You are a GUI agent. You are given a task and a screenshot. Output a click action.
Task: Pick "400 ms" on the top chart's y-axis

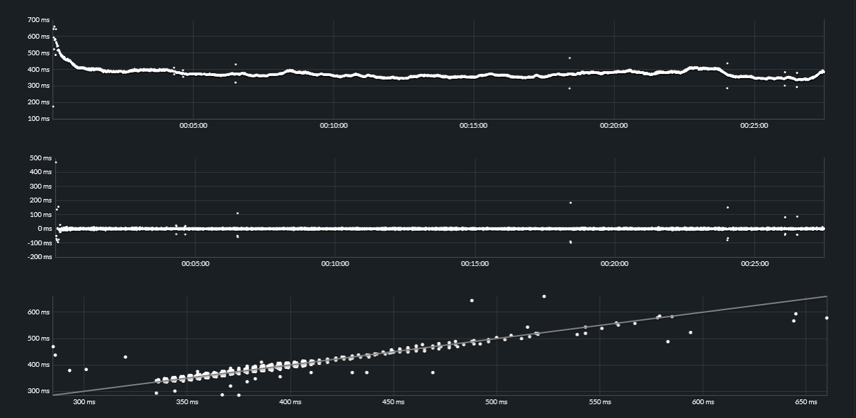point(39,69)
